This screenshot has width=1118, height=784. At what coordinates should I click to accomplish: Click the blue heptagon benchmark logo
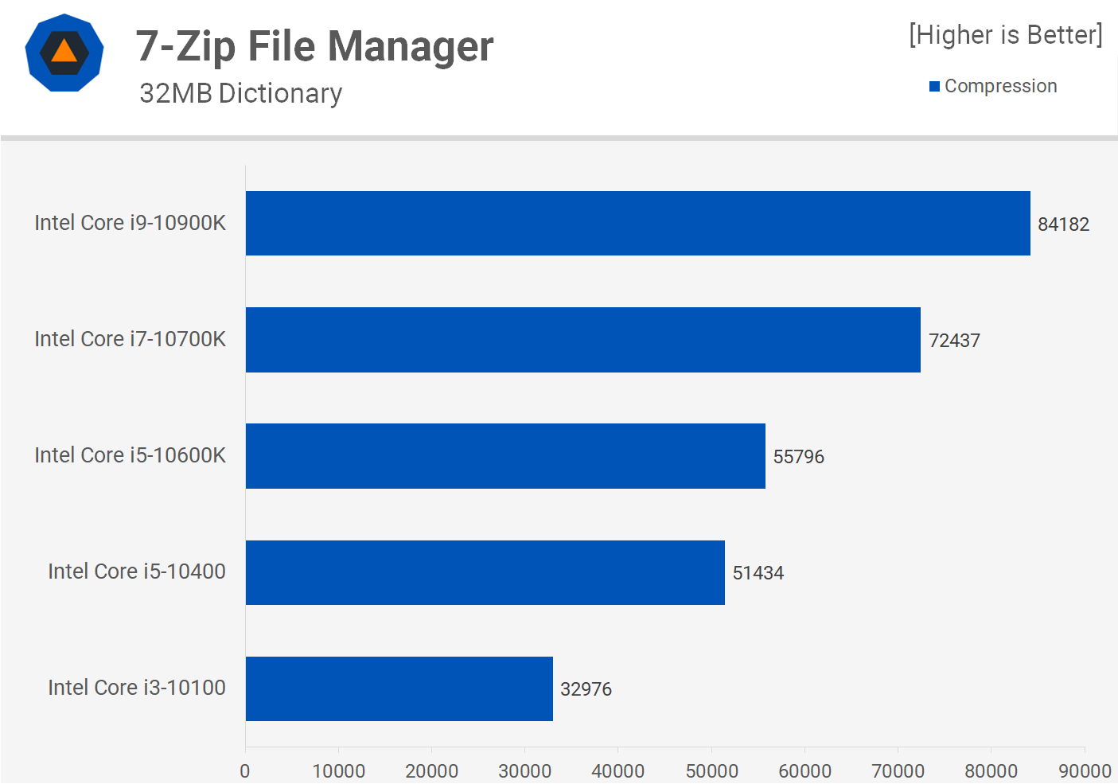click(x=64, y=53)
